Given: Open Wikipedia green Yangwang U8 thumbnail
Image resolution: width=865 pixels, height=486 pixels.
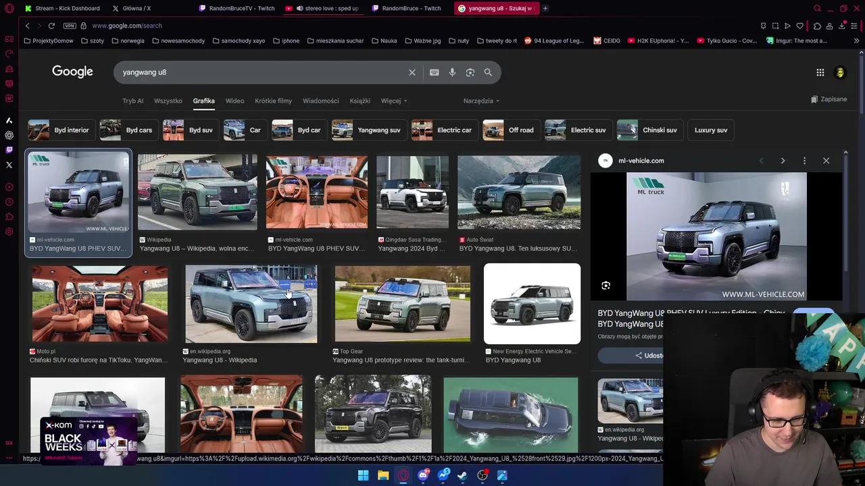Looking at the screenshot, I should point(197,192).
